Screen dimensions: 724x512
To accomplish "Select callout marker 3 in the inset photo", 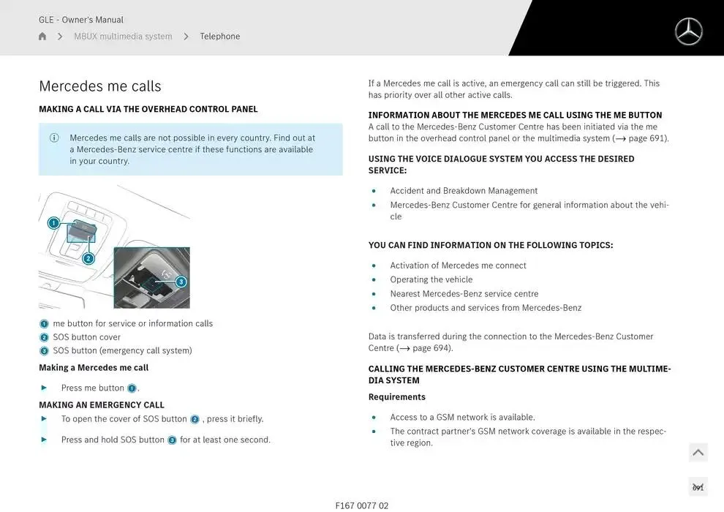I will (181, 282).
